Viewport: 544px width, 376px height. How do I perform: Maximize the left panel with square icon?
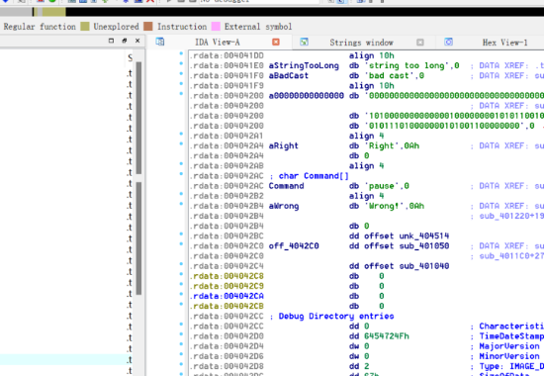pyautogui.click(x=111, y=41)
